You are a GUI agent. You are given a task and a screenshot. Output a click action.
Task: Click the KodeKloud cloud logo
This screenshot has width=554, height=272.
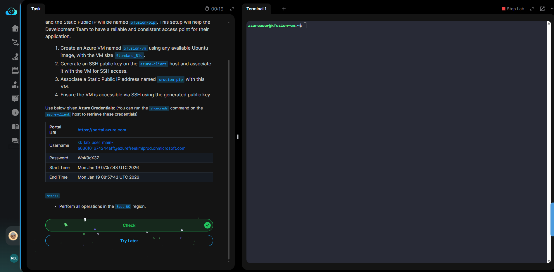(11, 11)
